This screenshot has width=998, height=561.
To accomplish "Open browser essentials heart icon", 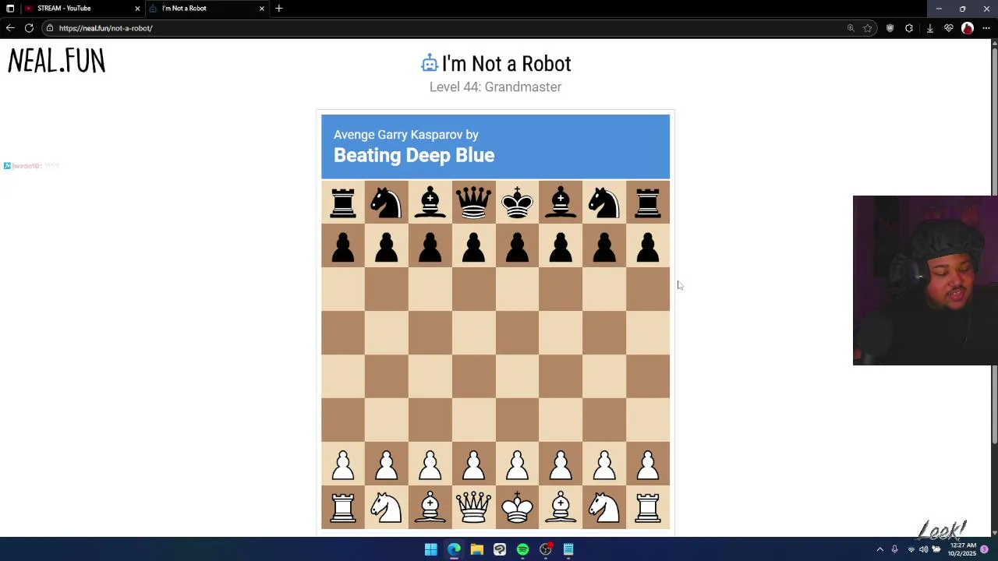I will (x=949, y=28).
